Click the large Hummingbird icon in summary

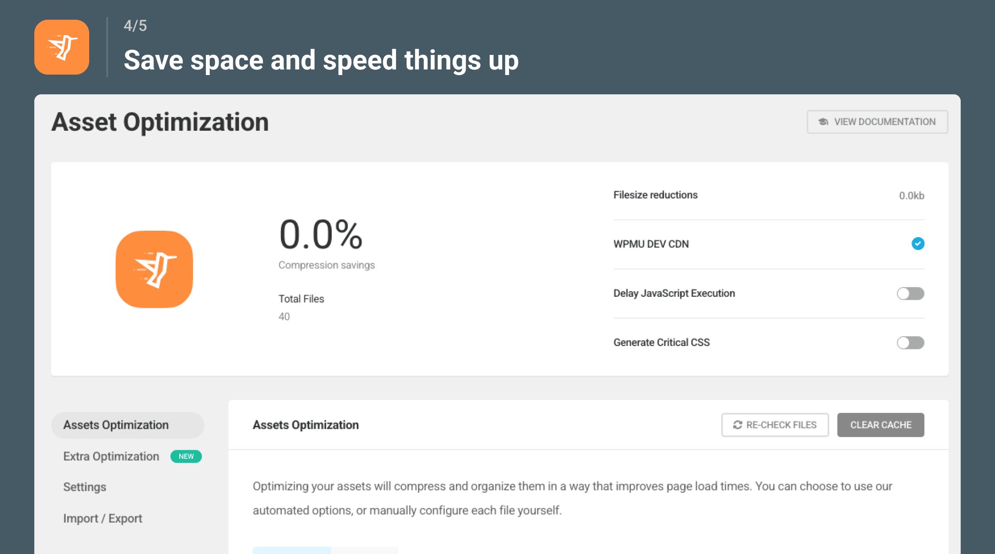click(x=154, y=269)
